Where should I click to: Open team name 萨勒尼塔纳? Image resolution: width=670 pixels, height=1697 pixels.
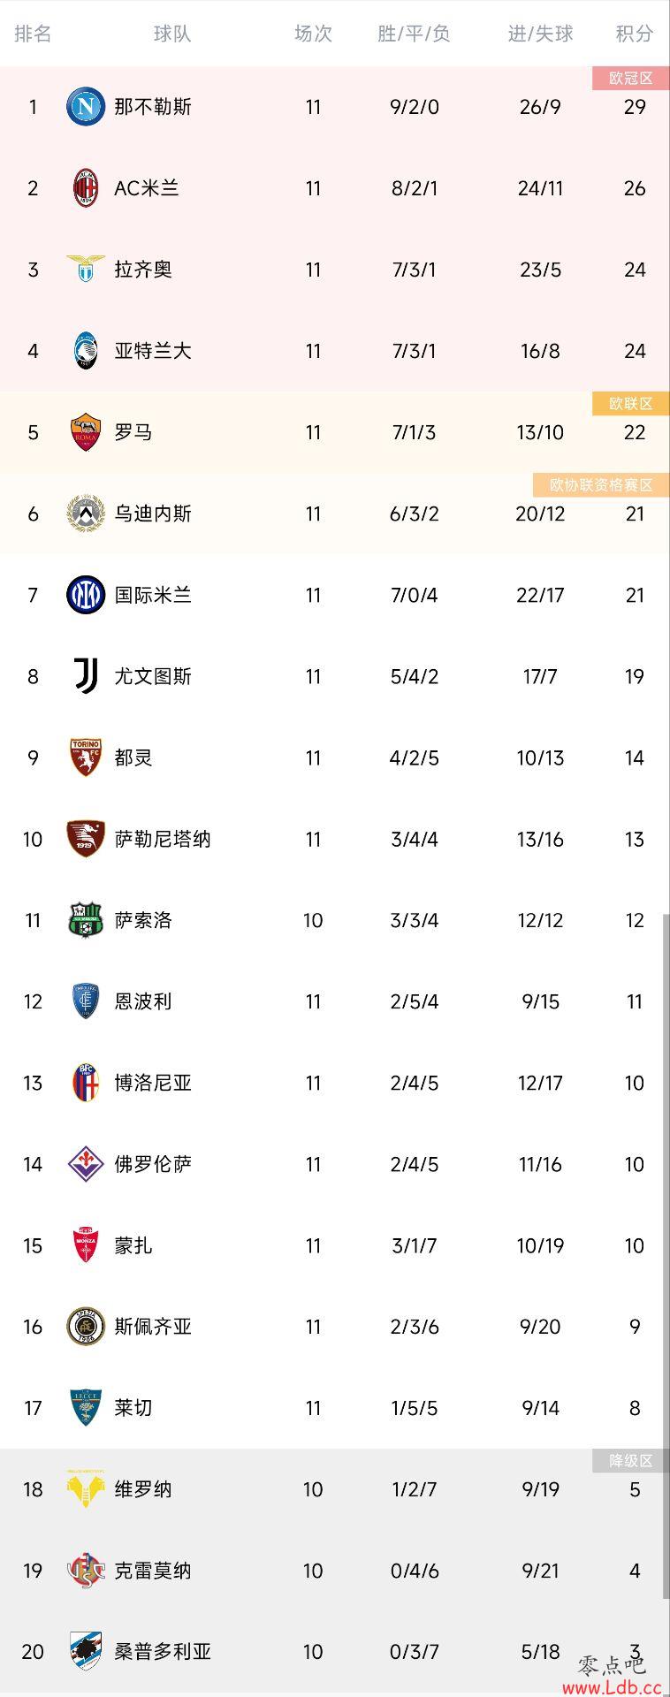point(163,839)
